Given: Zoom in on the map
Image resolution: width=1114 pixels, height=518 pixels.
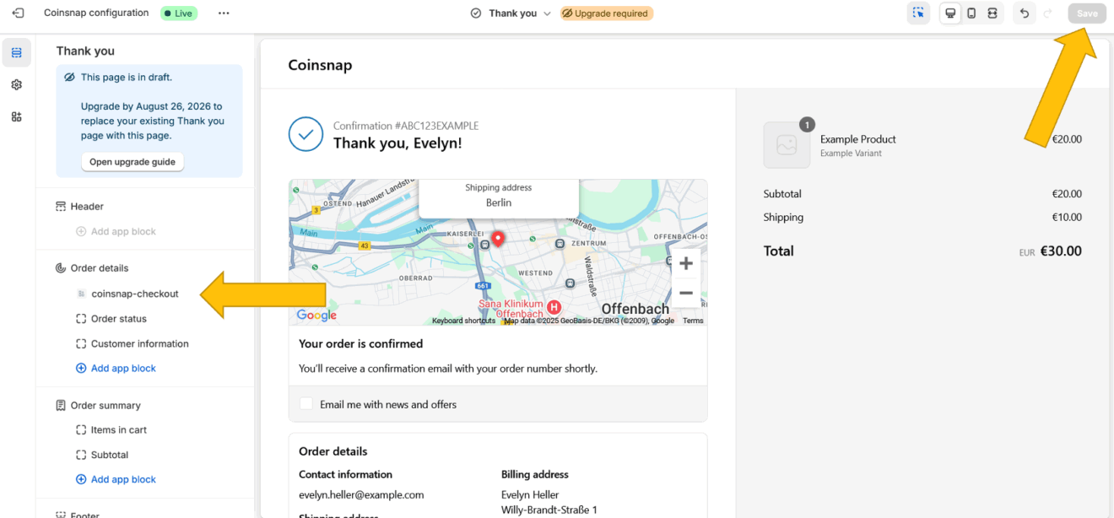Looking at the screenshot, I should tap(686, 264).
